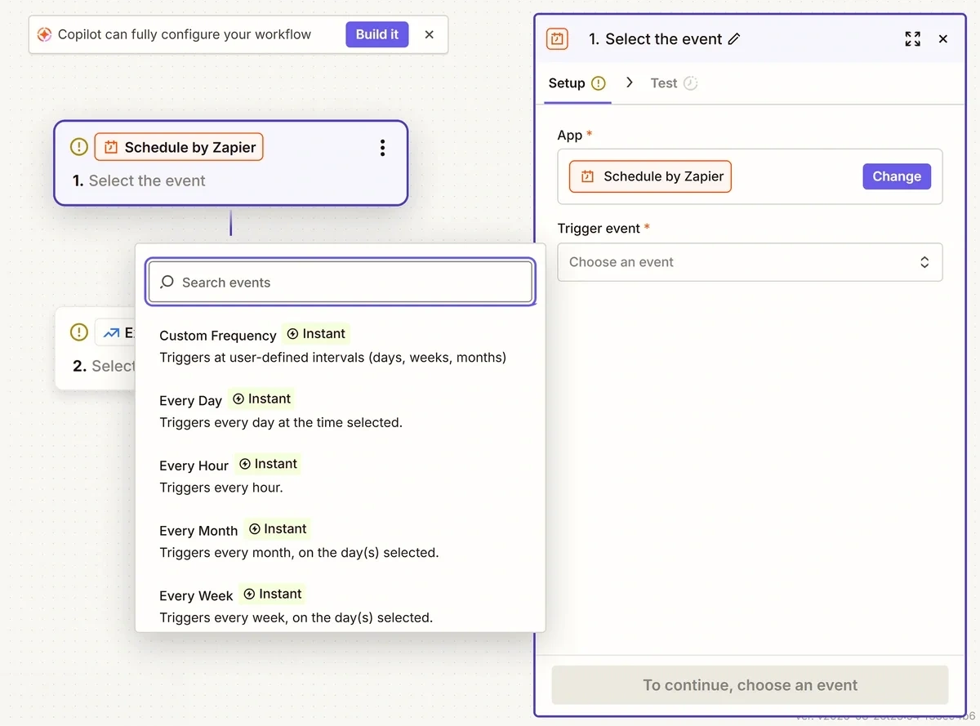The width and height of the screenshot is (980, 726).
Task: Click the '1. Select the event' panel title
Action: tap(655, 38)
